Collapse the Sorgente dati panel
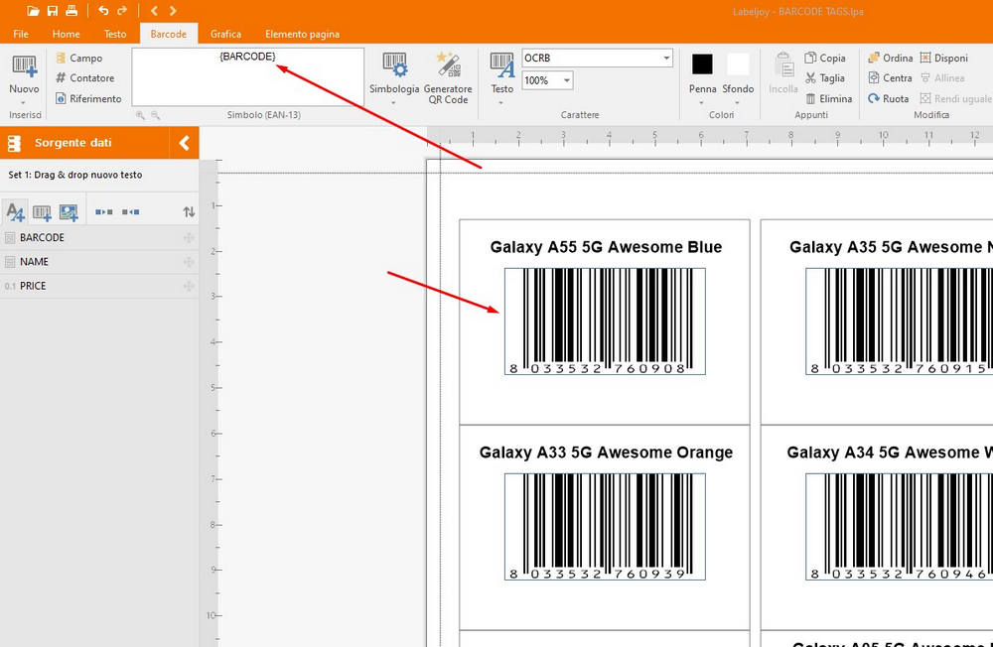This screenshot has width=993, height=647. [184, 143]
